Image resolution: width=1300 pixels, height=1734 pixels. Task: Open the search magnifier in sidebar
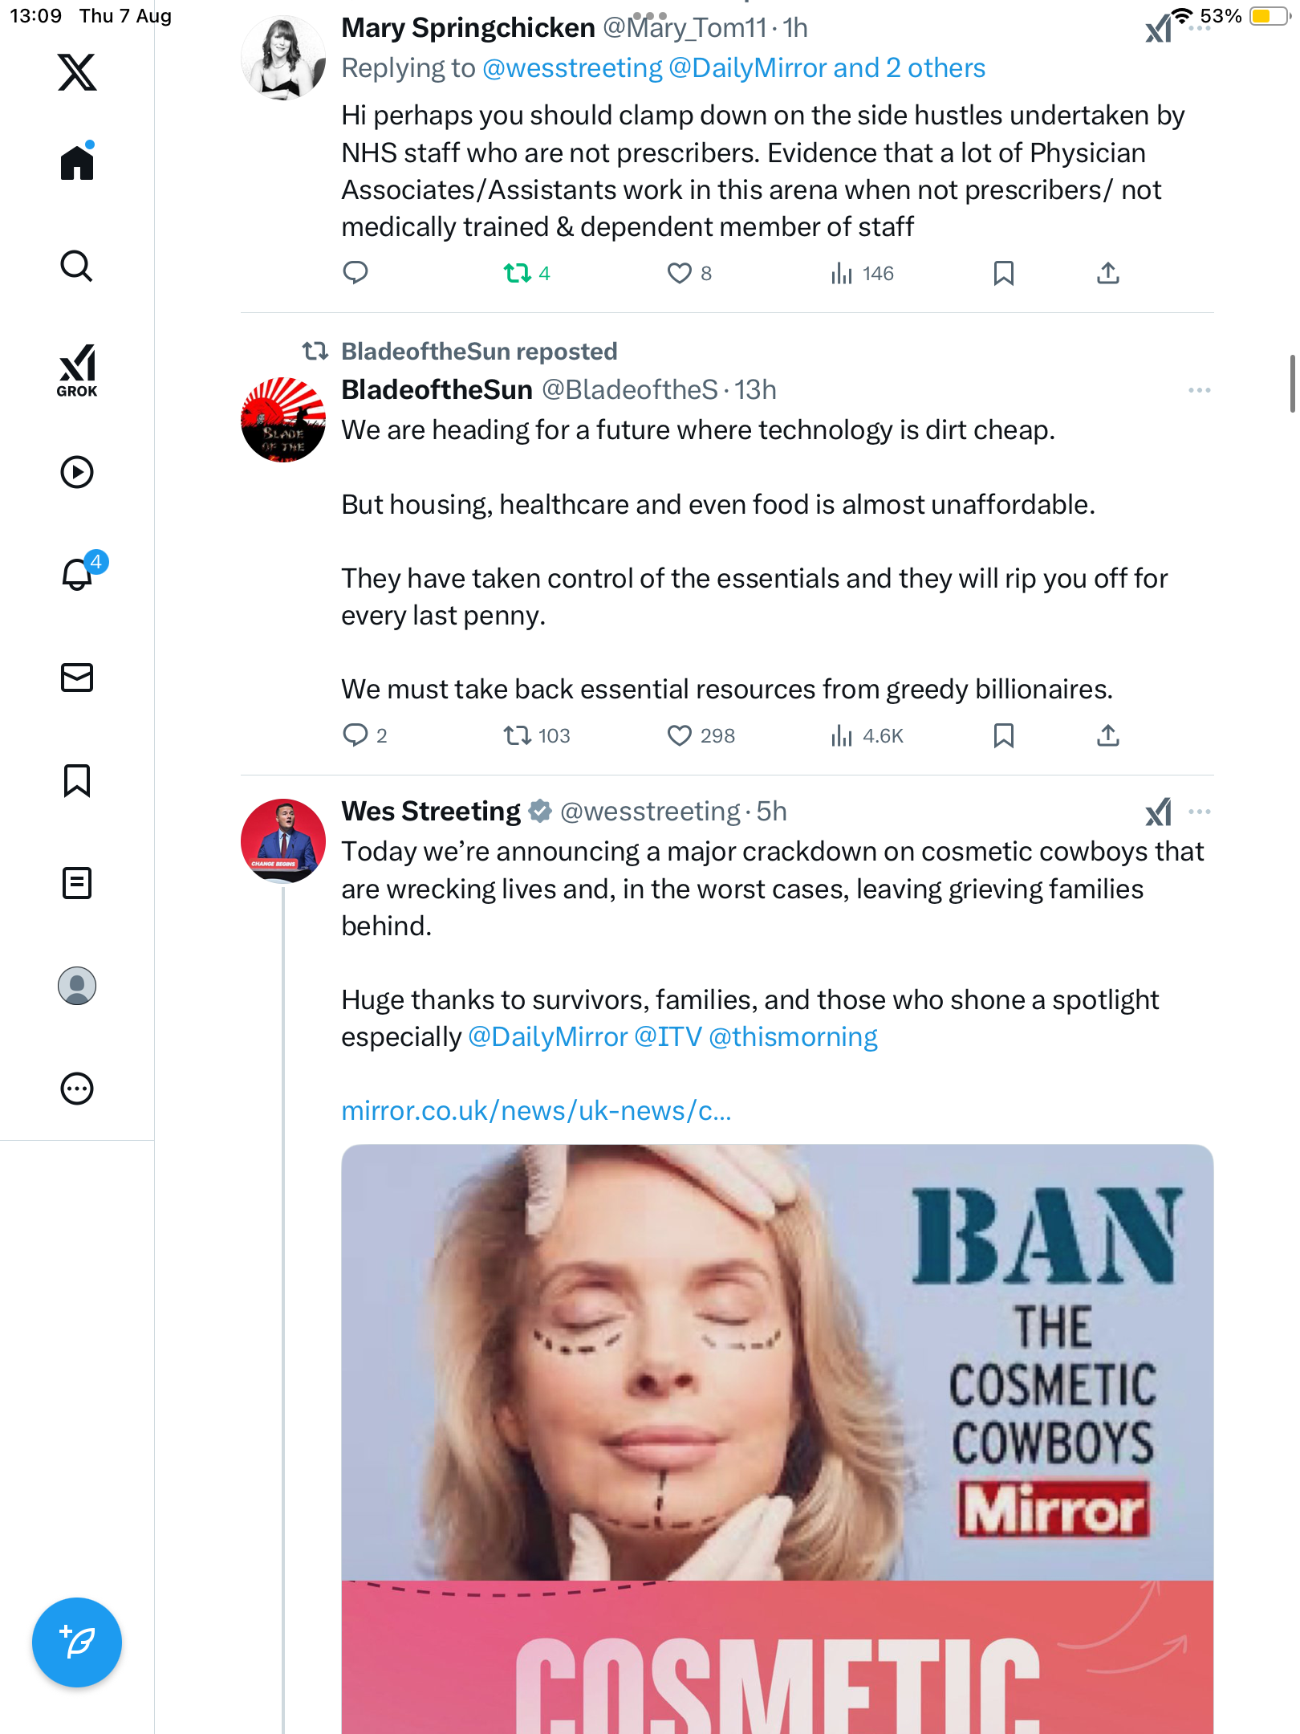coord(77,266)
